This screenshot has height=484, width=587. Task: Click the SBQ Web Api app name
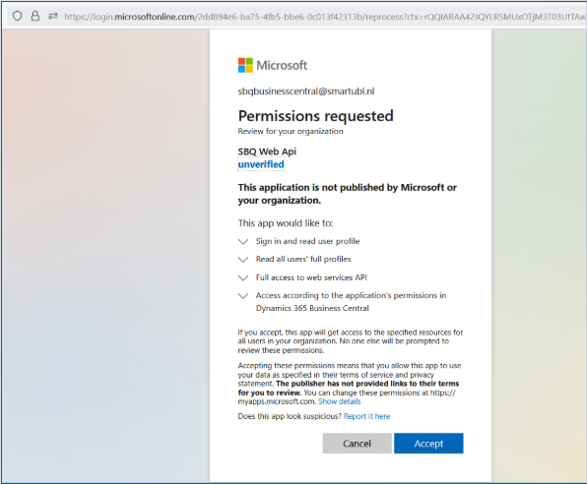coord(267,151)
